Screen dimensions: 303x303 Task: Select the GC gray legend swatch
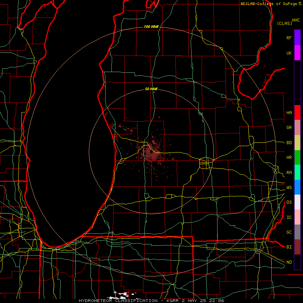(297, 232)
